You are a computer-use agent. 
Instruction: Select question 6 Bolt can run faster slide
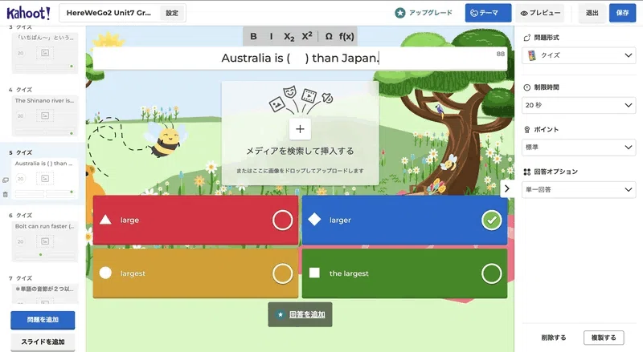(x=45, y=241)
